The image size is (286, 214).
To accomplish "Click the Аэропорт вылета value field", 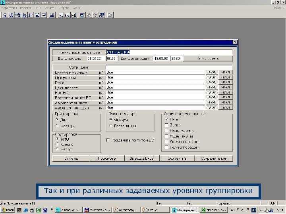I will click(x=155, y=102).
